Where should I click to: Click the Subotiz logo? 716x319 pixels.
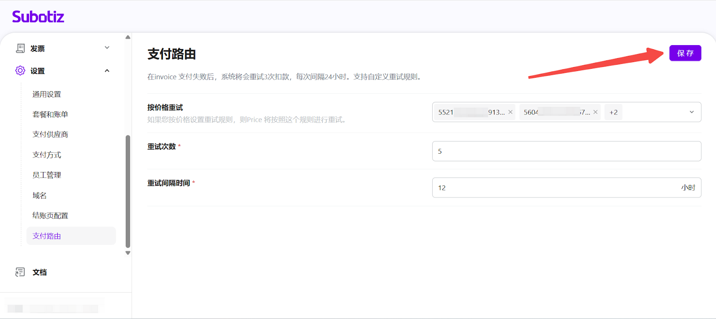(x=38, y=17)
